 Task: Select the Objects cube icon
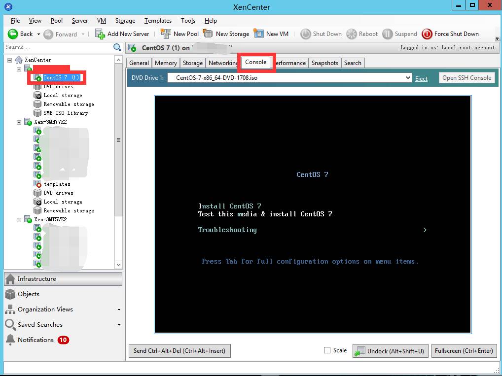click(x=10, y=294)
